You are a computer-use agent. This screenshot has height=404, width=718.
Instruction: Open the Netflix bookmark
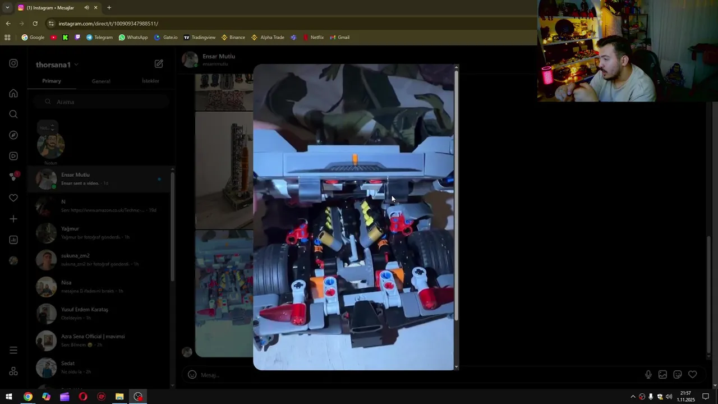click(x=313, y=38)
